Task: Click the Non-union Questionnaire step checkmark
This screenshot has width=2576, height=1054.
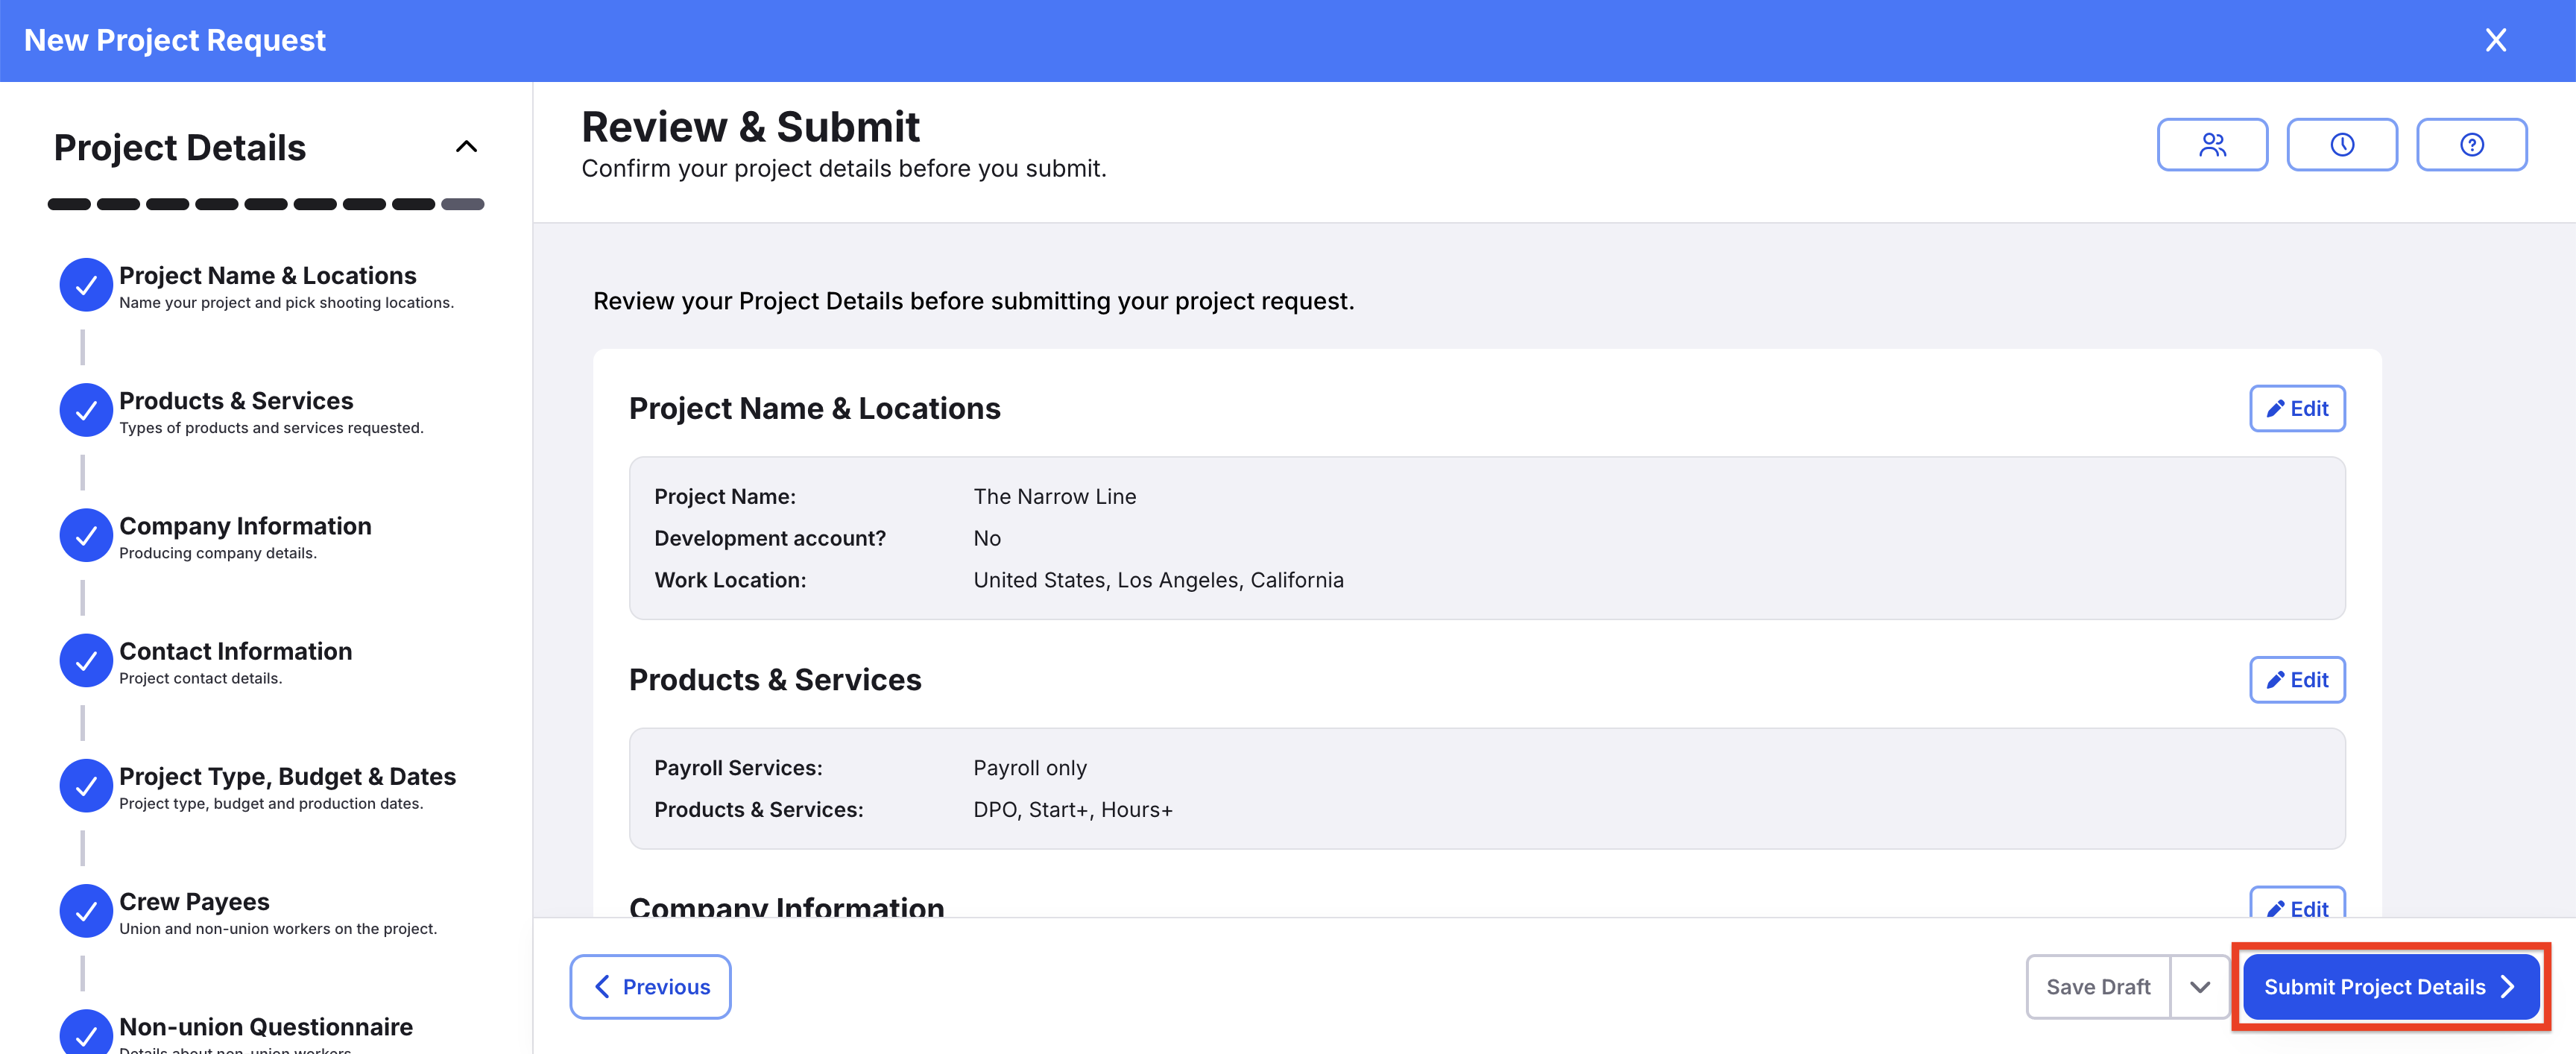Action: 86,1032
